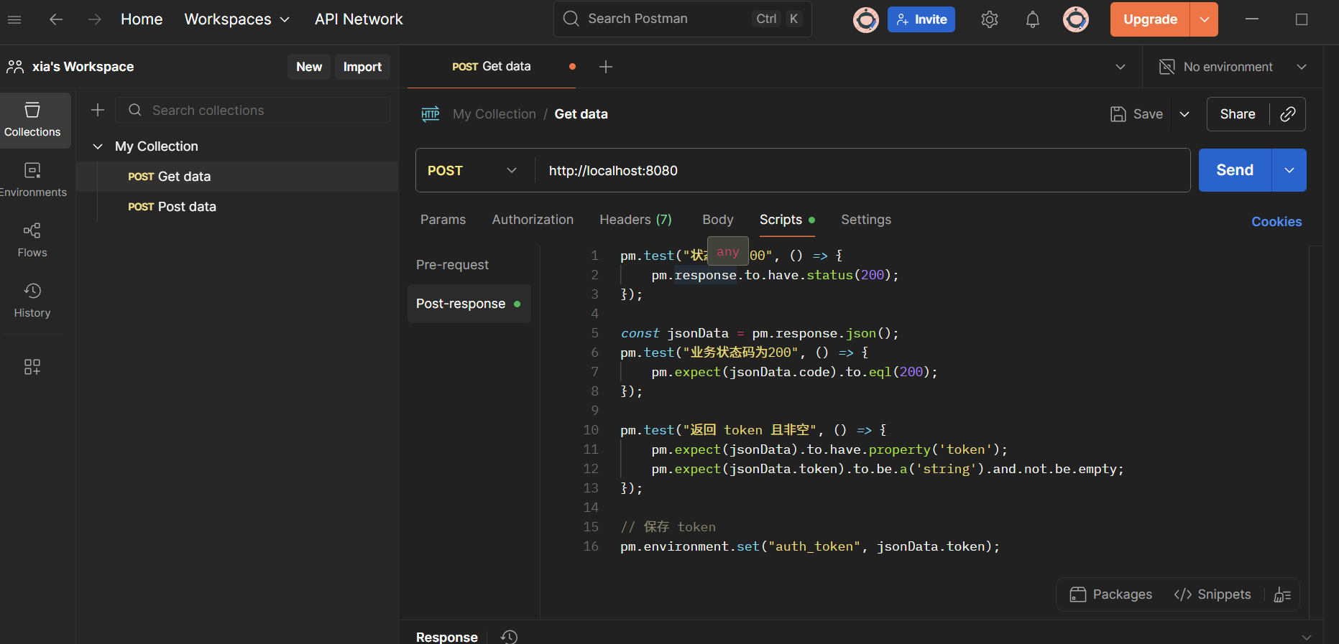Select the Scripts tab
The height and width of the screenshot is (644, 1339).
[x=787, y=220]
